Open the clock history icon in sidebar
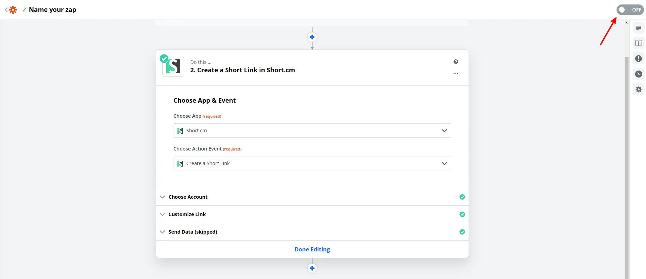 pos(639,74)
